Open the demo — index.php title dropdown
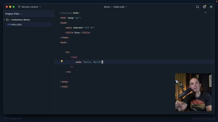The width and height of the screenshot is (218, 122). (115, 7)
